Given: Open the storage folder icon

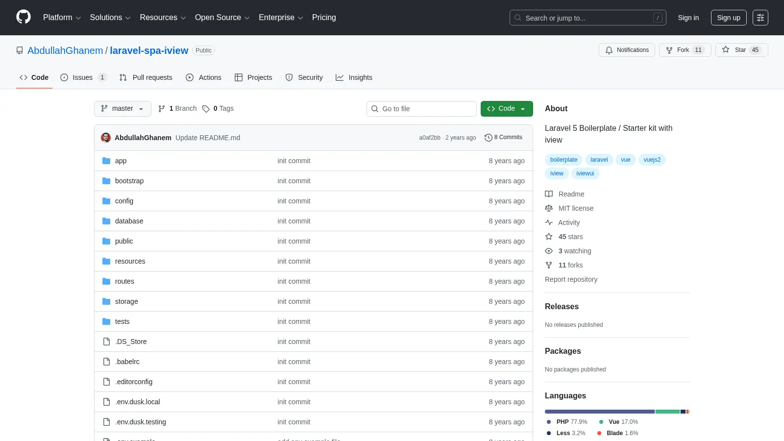Looking at the screenshot, I should click(106, 301).
